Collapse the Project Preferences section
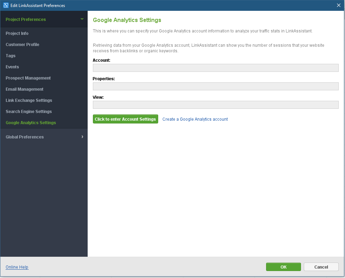The width and height of the screenshot is (345, 278). [x=44, y=19]
